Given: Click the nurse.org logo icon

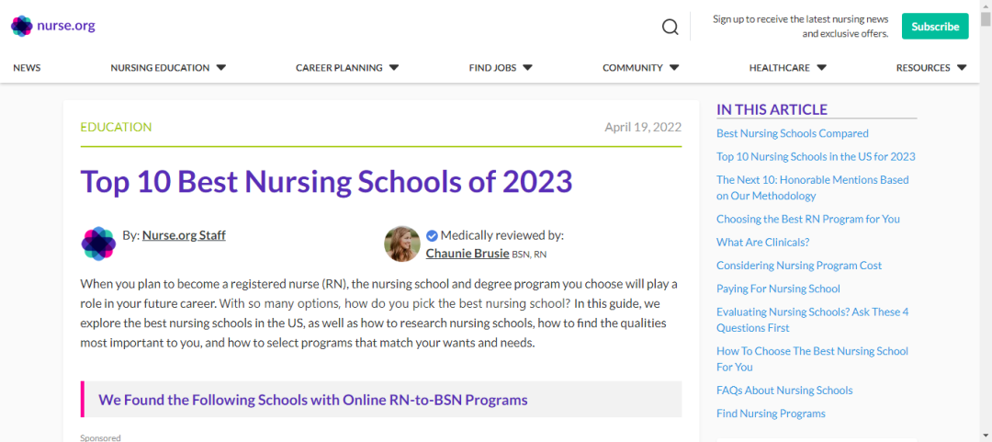Looking at the screenshot, I should (x=21, y=26).
